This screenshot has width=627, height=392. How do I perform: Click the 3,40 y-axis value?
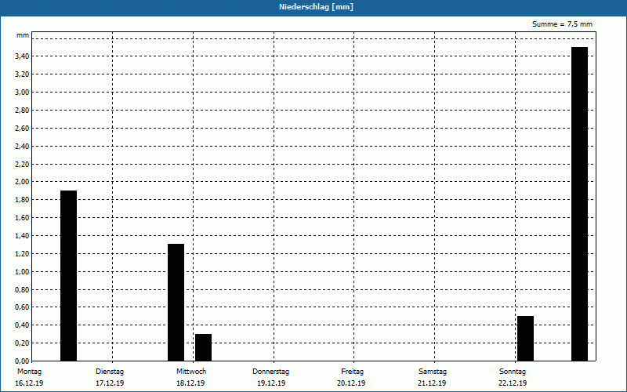pyautogui.click(x=22, y=56)
